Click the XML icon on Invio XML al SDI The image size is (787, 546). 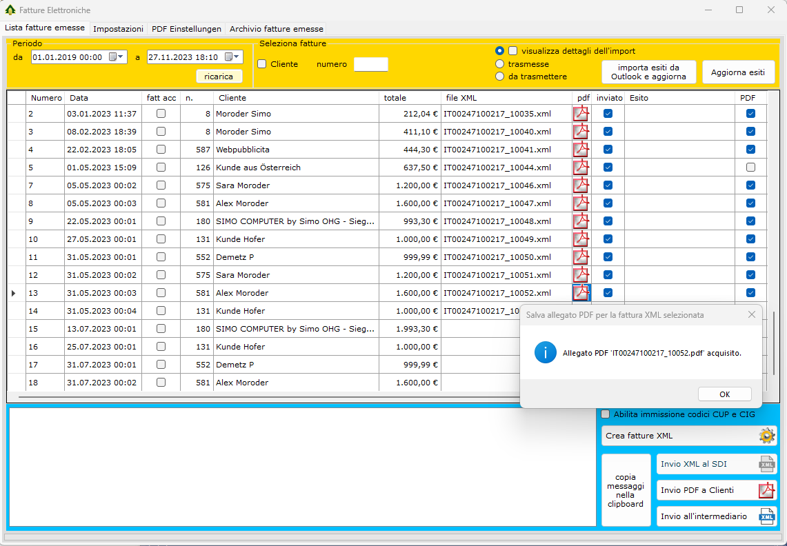(766, 464)
